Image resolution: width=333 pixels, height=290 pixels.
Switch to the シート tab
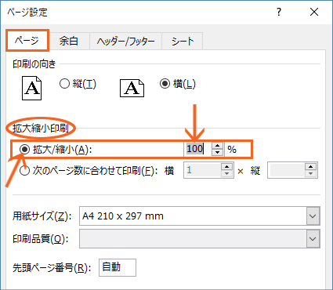click(x=183, y=41)
